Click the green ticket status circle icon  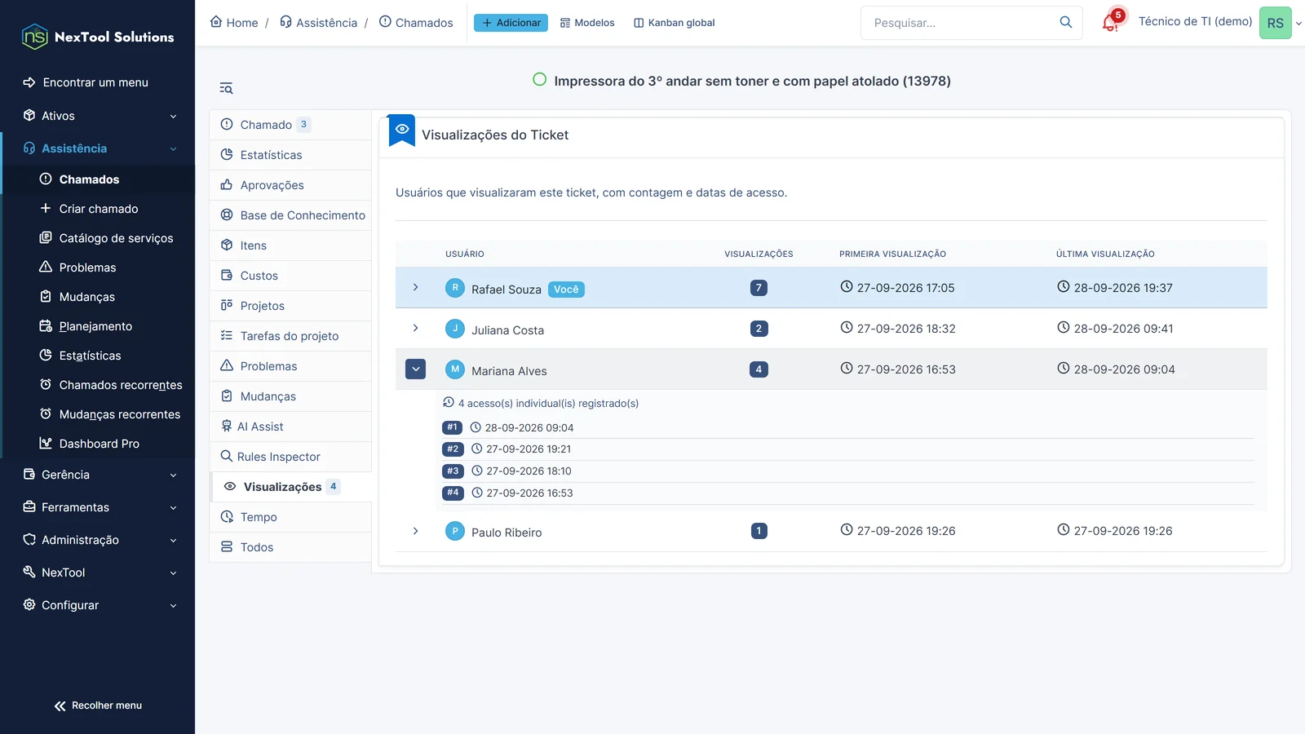point(539,80)
